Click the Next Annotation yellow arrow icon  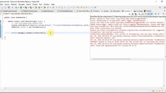(81, 7)
